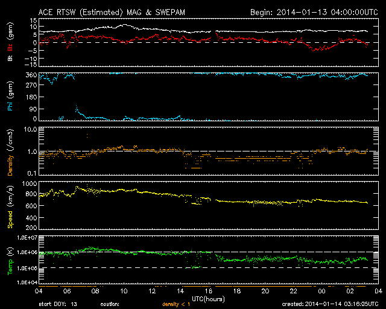Click the orange Density (/cm3) axis label
Screen dimensions: 386x309
11,151
